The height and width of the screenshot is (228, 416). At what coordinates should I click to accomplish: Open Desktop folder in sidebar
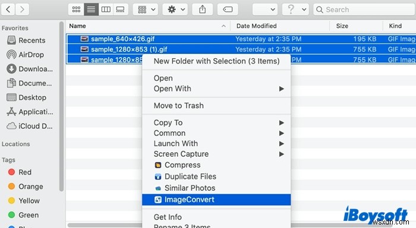tap(26, 97)
